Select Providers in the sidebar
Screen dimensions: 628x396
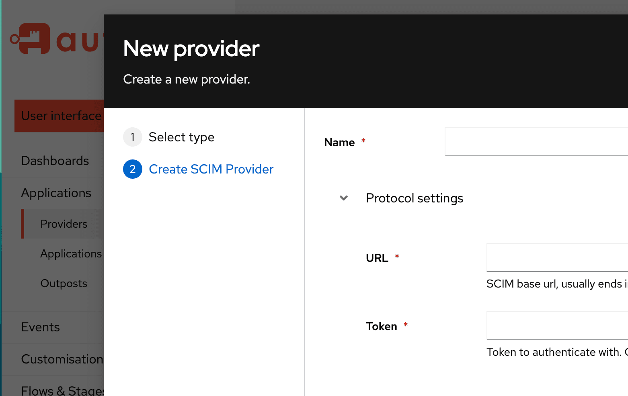[64, 224]
